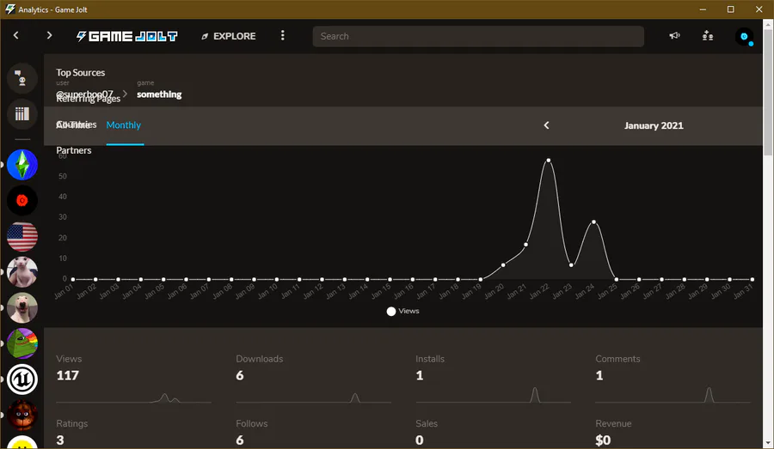Image resolution: width=774 pixels, height=449 pixels.
Task: Switch to the Monthly tab
Action: pyautogui.click(x=123, y=125)
